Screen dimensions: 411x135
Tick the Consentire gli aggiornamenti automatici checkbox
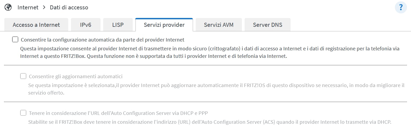[23, 76]
